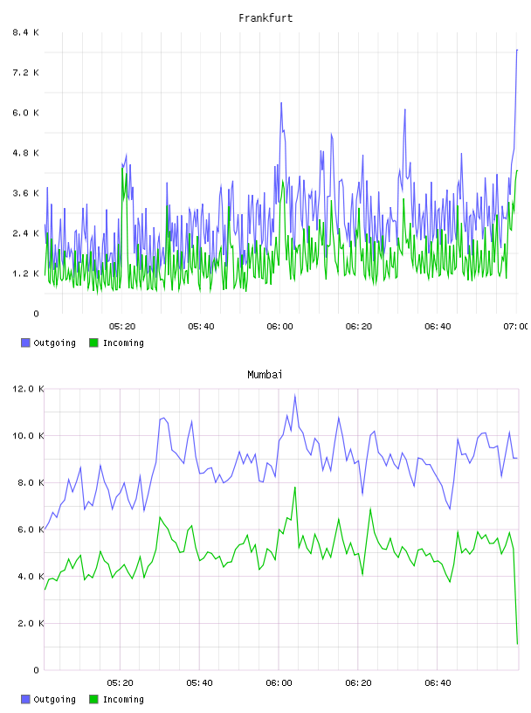Click the blue Outgoing swatch under Mumbai chart
Viewport: 531px width, 713px height.
(25, 699)
